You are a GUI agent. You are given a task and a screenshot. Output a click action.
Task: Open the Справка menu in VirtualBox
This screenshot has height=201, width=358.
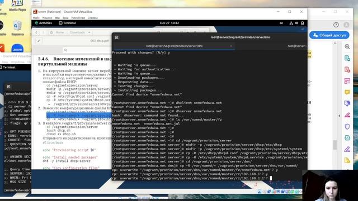(x=93, y=18)
